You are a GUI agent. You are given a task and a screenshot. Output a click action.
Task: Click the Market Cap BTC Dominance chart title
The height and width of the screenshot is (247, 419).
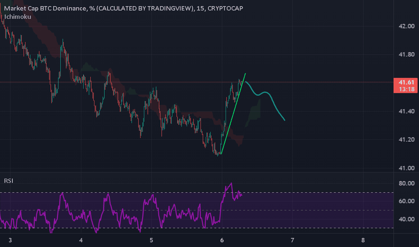124,8
